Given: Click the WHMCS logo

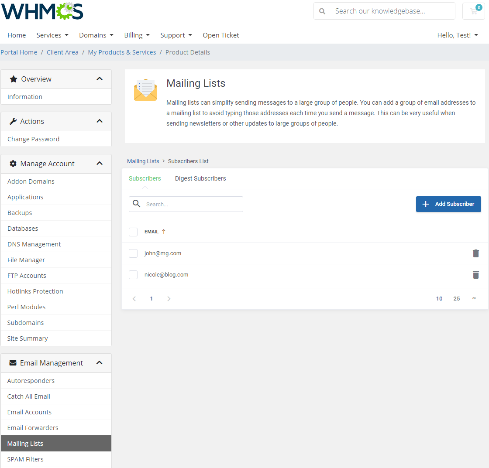Looking at the screenshot, I should click(x=42, y=11).
